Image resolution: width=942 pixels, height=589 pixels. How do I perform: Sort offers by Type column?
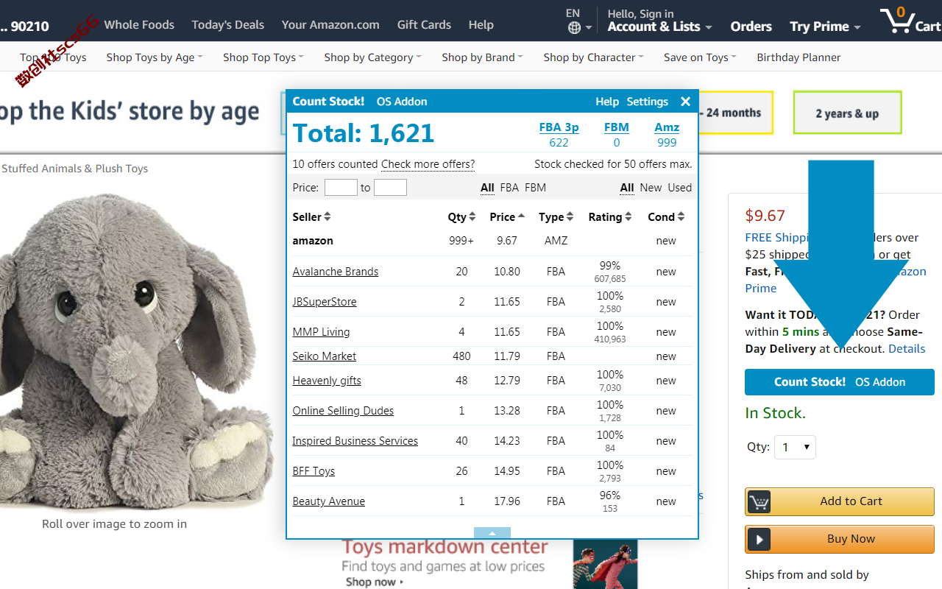(x=556, y=217)
